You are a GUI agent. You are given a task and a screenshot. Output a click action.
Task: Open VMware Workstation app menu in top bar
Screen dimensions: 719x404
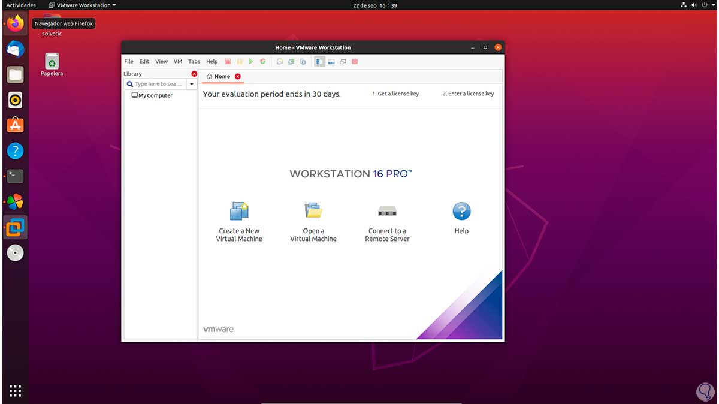[82, 5]
